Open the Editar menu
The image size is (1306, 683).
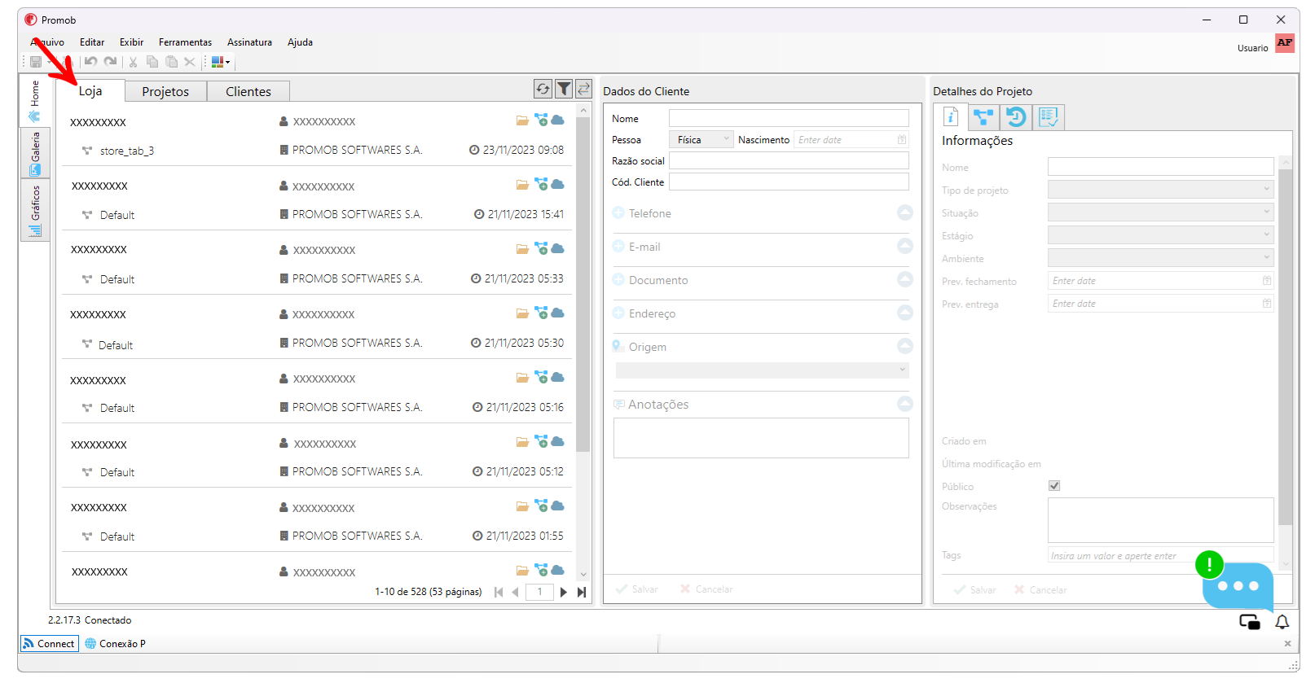click(x=92, y=42)
